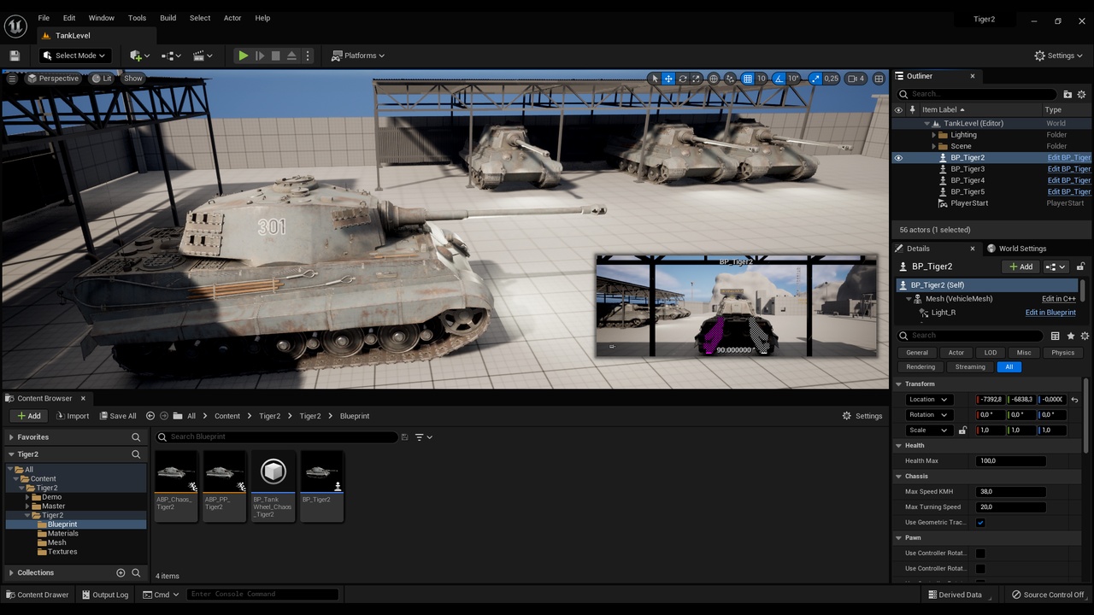1094x615 pixels.
Task: Expand the Scene folder in Outliner
Action: point(933,146)
